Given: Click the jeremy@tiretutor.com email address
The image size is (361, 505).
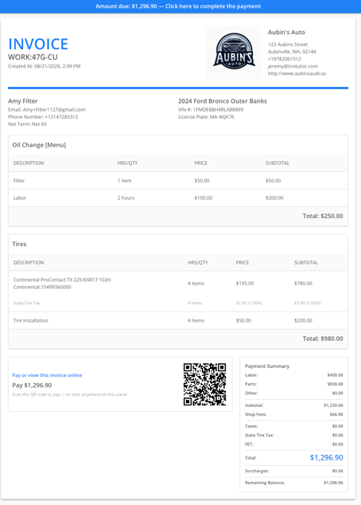Looking at the screenshot, I should (x=293, y=66).
